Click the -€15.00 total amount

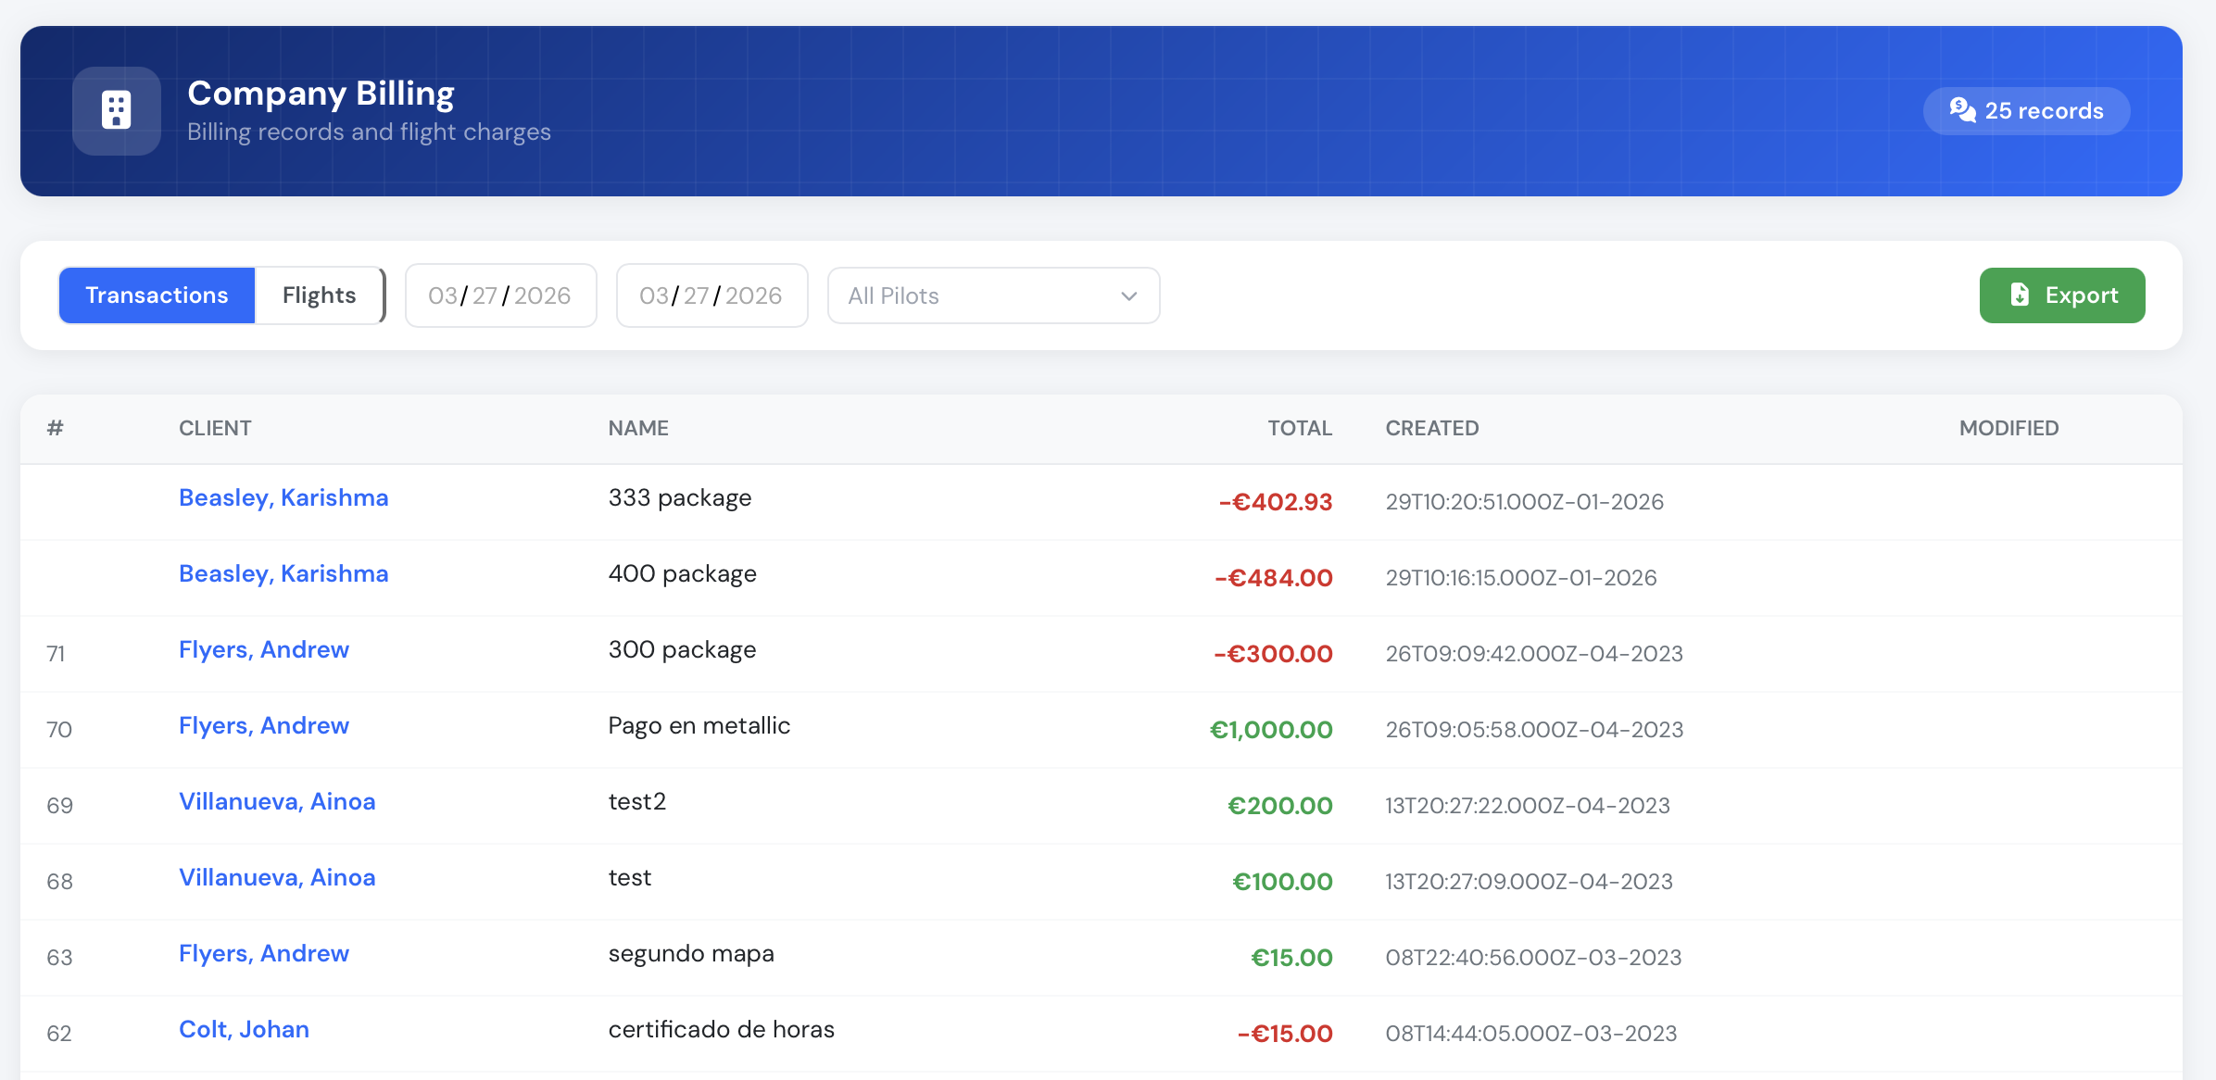coord(1285,1034)
